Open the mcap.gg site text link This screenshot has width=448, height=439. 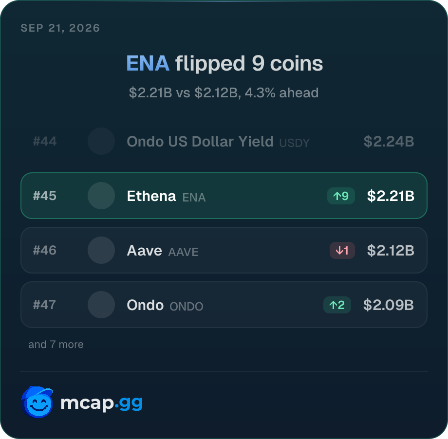(x=102, y=403)
